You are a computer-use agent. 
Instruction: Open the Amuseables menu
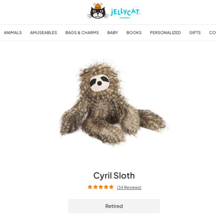point(44,33)
